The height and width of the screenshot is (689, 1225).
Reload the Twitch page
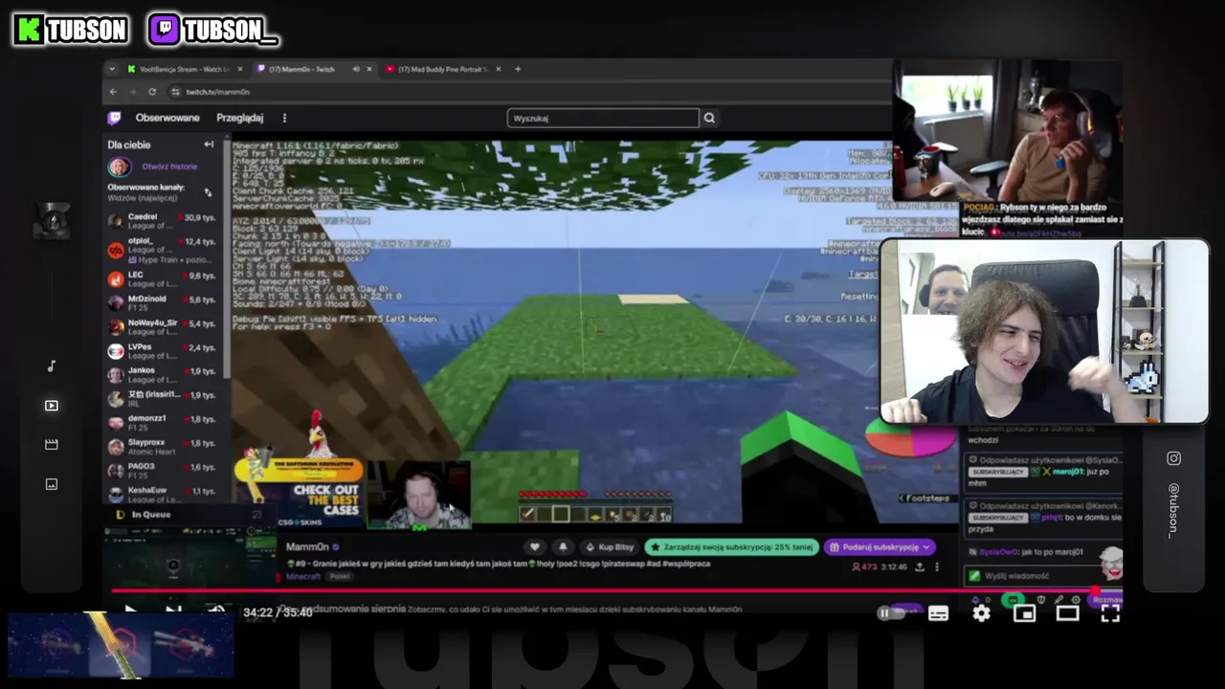152,92
